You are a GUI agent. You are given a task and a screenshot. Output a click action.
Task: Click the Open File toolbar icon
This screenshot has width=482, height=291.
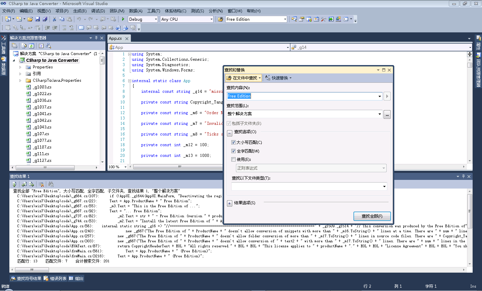30,19
